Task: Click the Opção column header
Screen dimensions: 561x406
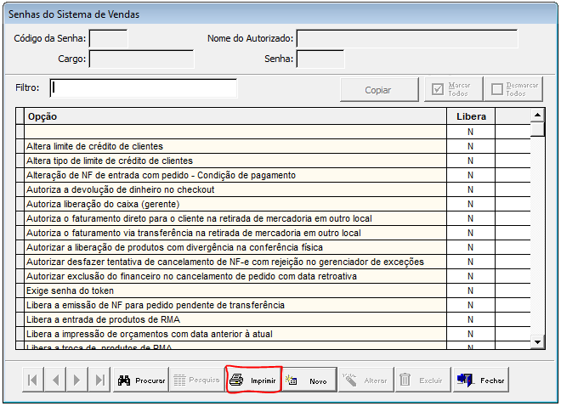Action: [234, 116]
